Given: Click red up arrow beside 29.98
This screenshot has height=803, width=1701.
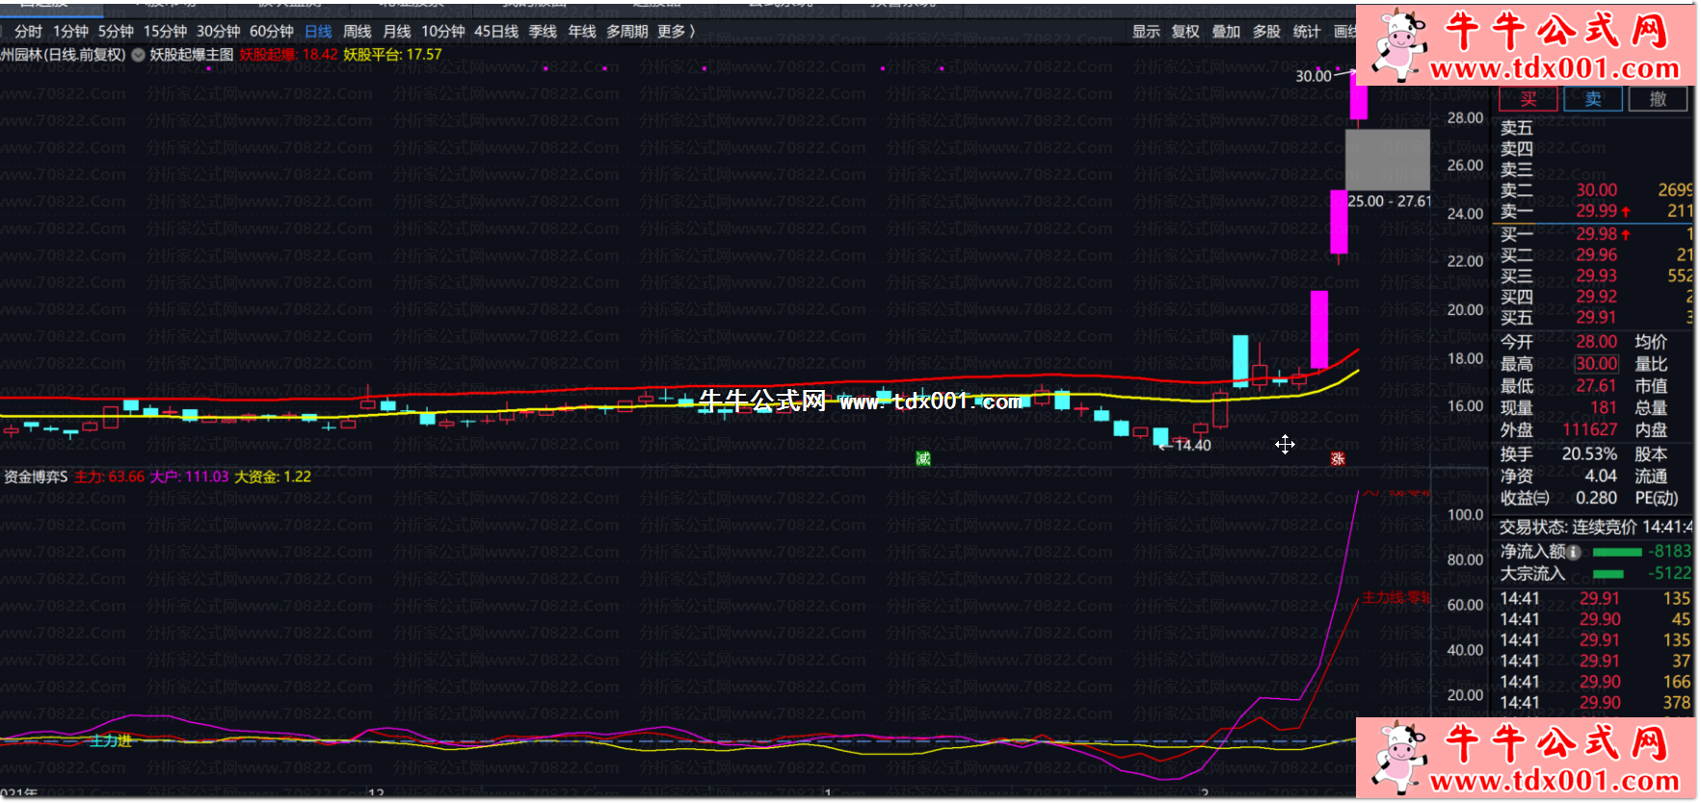Looking at the screenshot, I should (1626, 235).
